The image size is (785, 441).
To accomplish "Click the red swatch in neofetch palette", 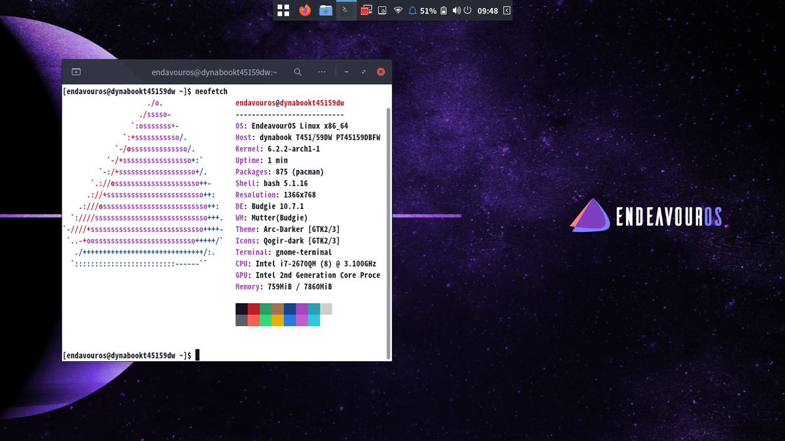I will 254,309.
